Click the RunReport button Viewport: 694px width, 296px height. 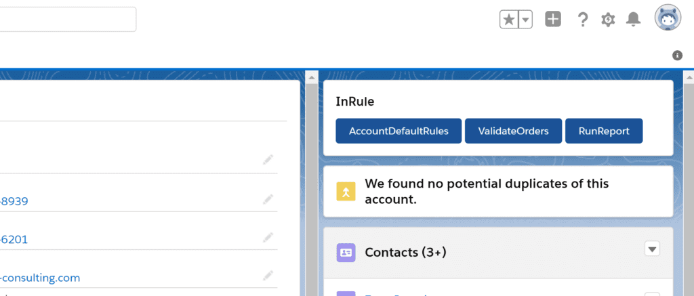(604, 131)
